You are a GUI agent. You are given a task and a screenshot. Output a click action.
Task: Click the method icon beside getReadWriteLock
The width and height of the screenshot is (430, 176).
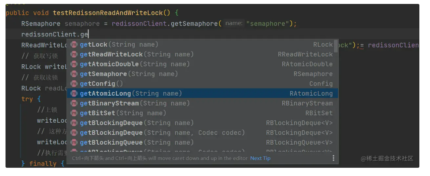coord(74,54)
